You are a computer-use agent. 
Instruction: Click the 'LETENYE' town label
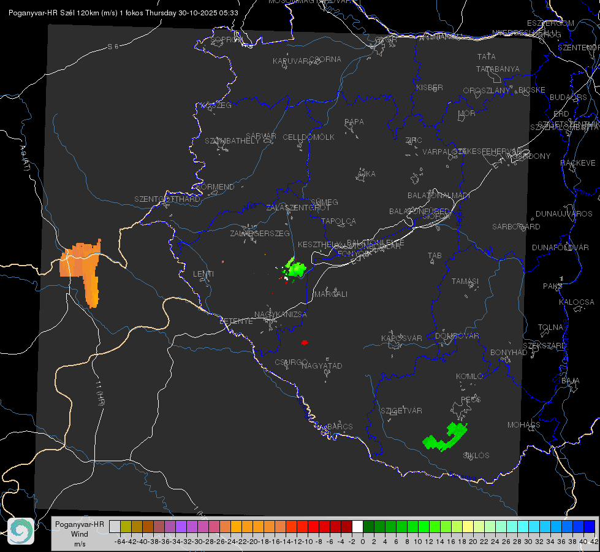coord(236,321)
